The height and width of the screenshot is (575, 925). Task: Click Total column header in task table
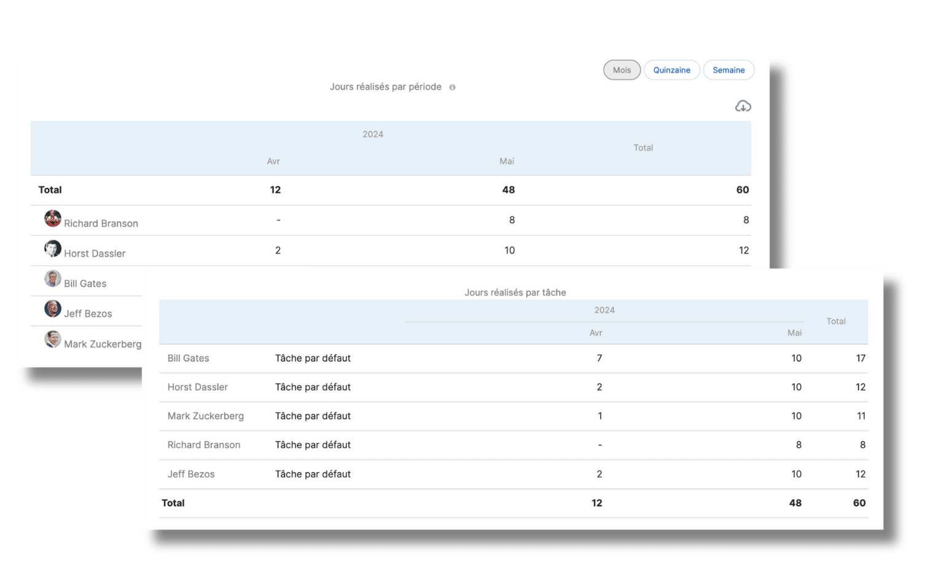(x=836, y=321)
